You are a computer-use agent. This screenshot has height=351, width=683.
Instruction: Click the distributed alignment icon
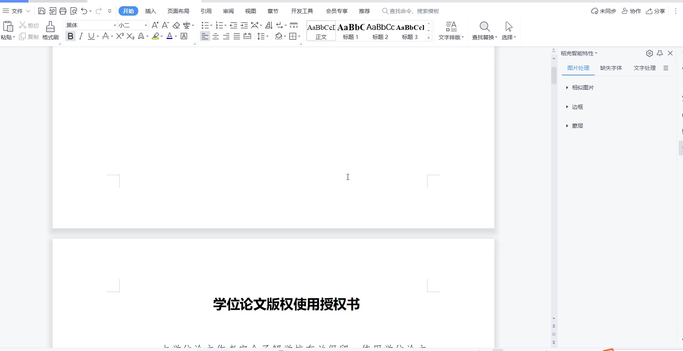tap(247, 36)
